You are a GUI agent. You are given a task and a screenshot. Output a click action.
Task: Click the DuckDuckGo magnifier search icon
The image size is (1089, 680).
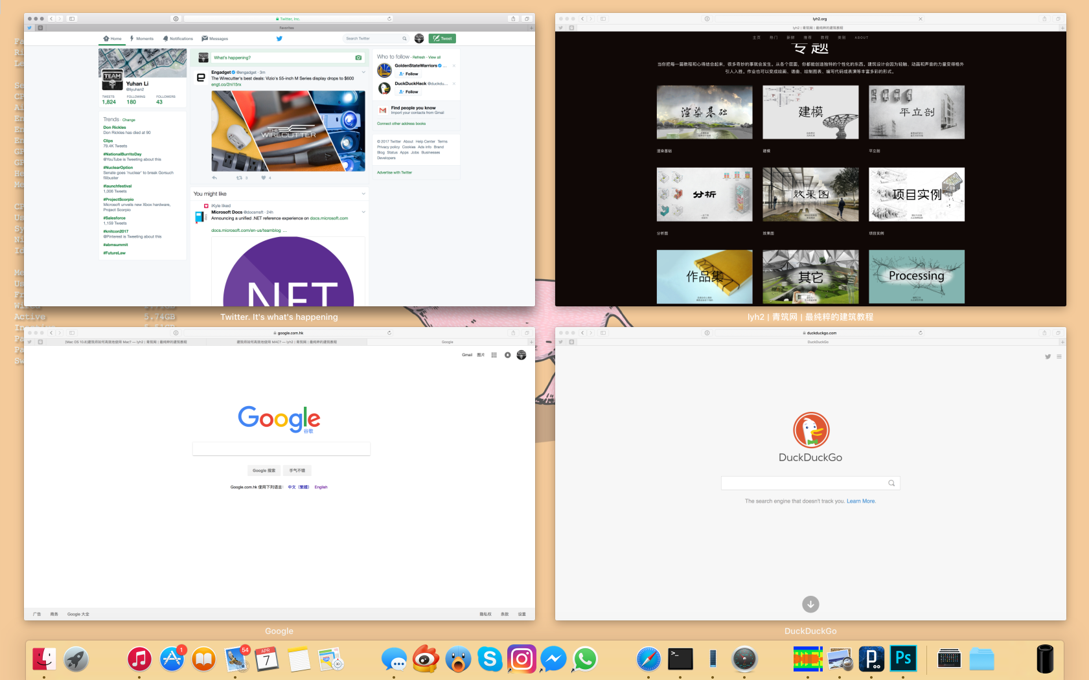(x=891, y=483)
